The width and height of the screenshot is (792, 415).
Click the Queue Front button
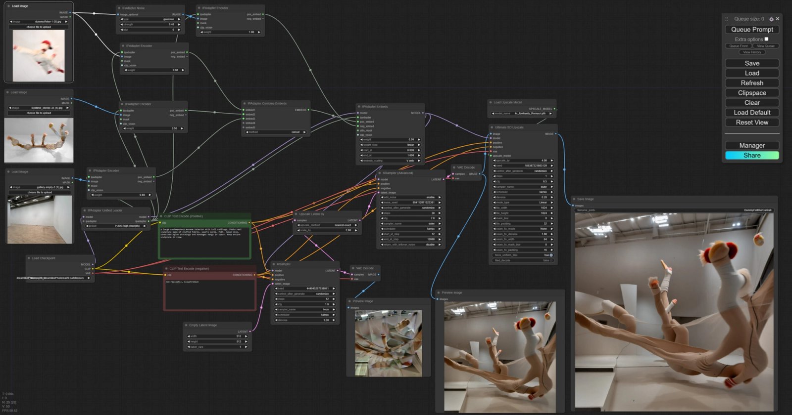point(739,46)
